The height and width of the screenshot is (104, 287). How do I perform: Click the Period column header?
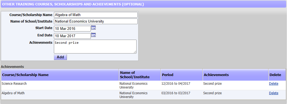point(182,75)
